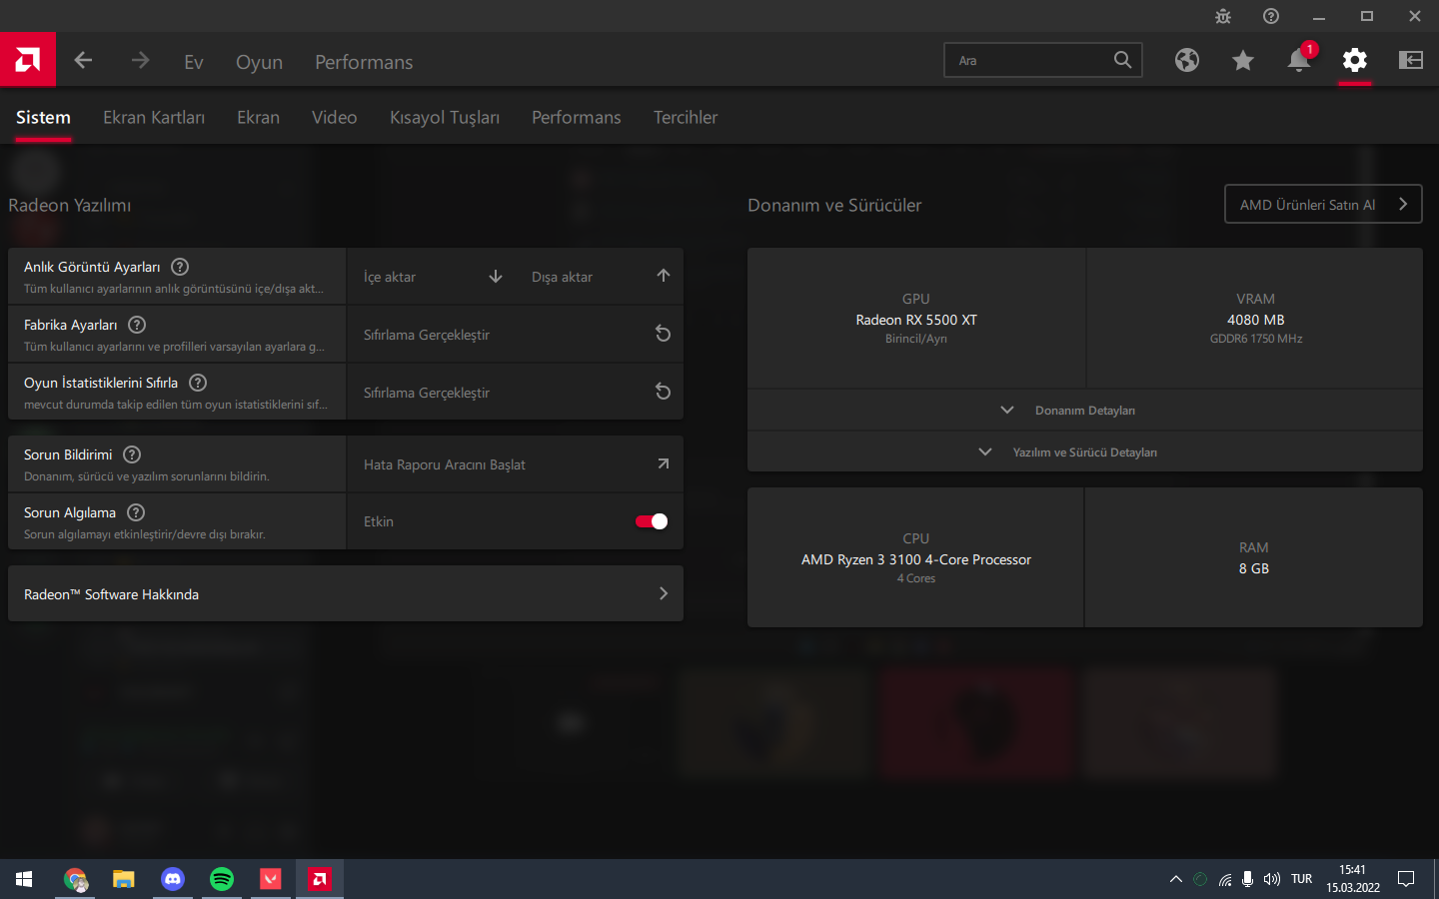The height and width of the screenshot is (899, 1439).
Task: Open the web browser globe icon
Action: [x=1187, y=60]
